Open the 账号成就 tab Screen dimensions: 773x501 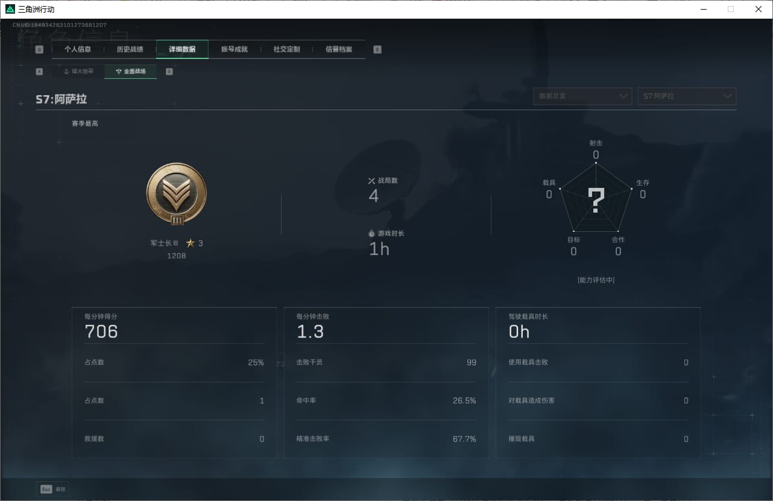(235, 49)
